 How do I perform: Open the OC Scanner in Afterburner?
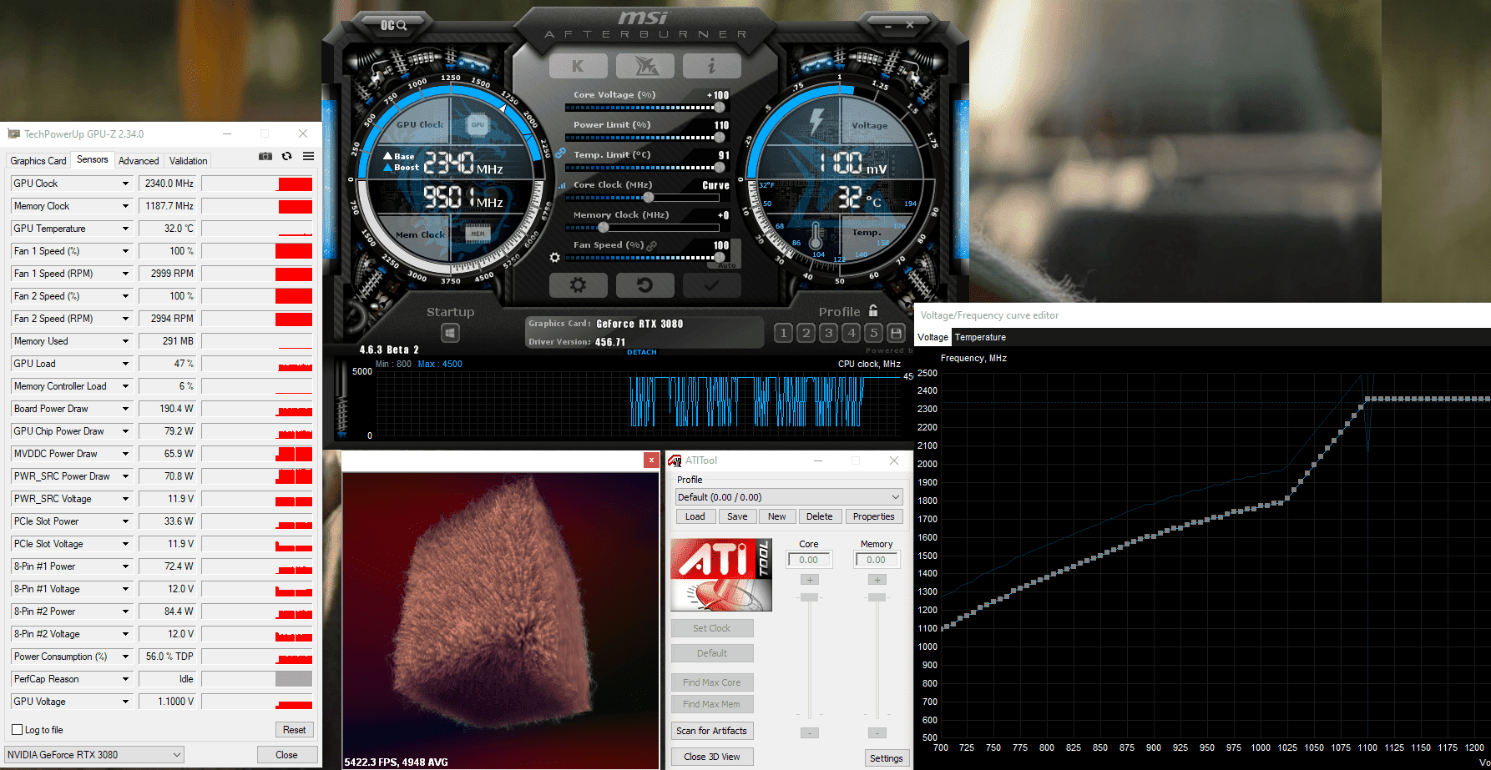coord(393,25)
